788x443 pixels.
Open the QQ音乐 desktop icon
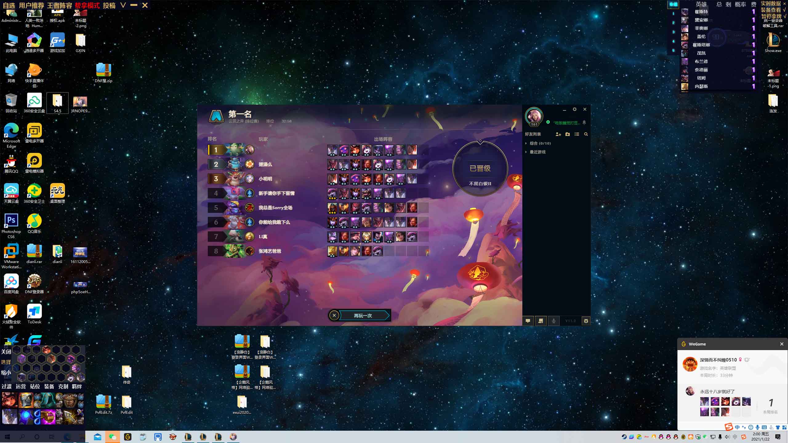pyautogui.click(x=34, y=223)
